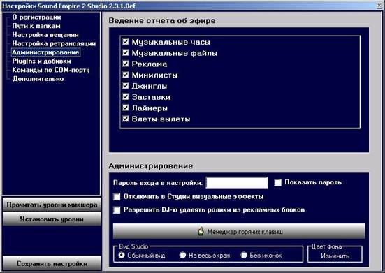Select the На весь экран radio button
The image size is (385, 273).
point(182,255)
